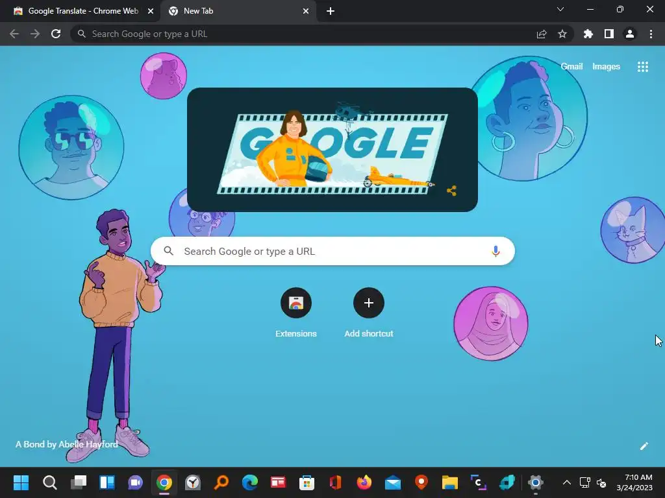
Task: Open the Google apps grid
Action: 642,67
